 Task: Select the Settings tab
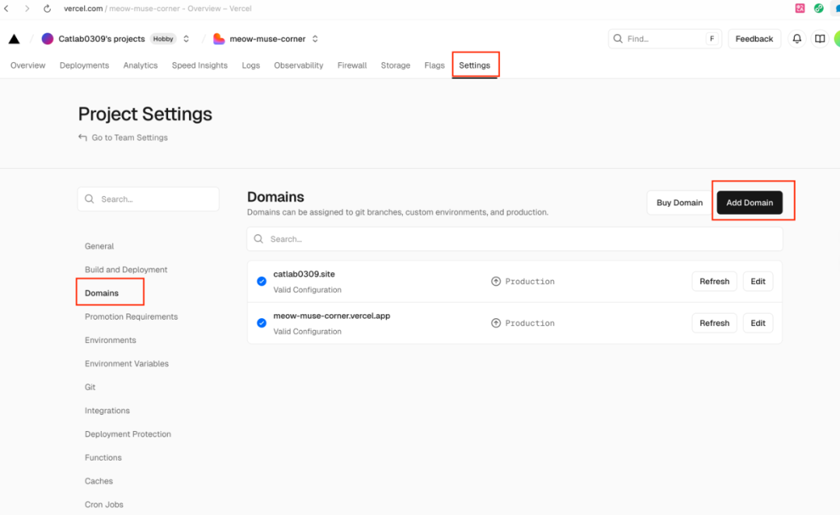[474, 65]
